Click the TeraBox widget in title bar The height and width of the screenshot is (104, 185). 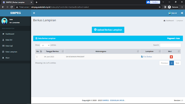coord(153,2)
